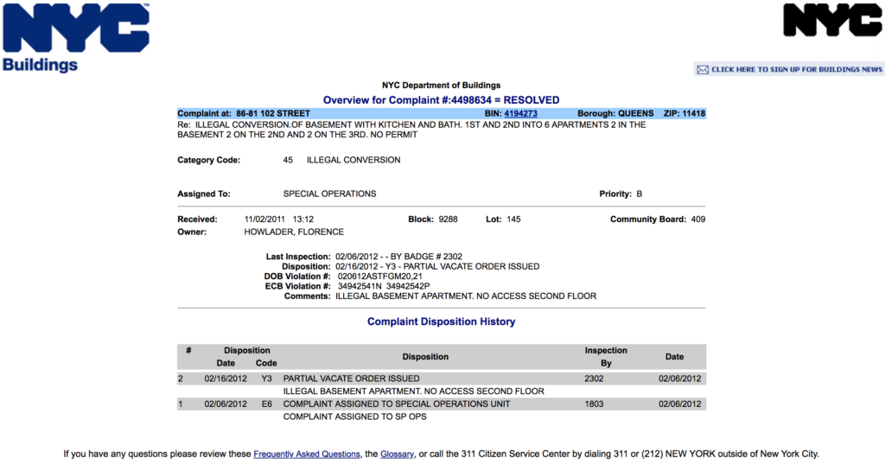Click the black NYC logo
Viewport: 885px width, 464px height.
pos(833,20)
